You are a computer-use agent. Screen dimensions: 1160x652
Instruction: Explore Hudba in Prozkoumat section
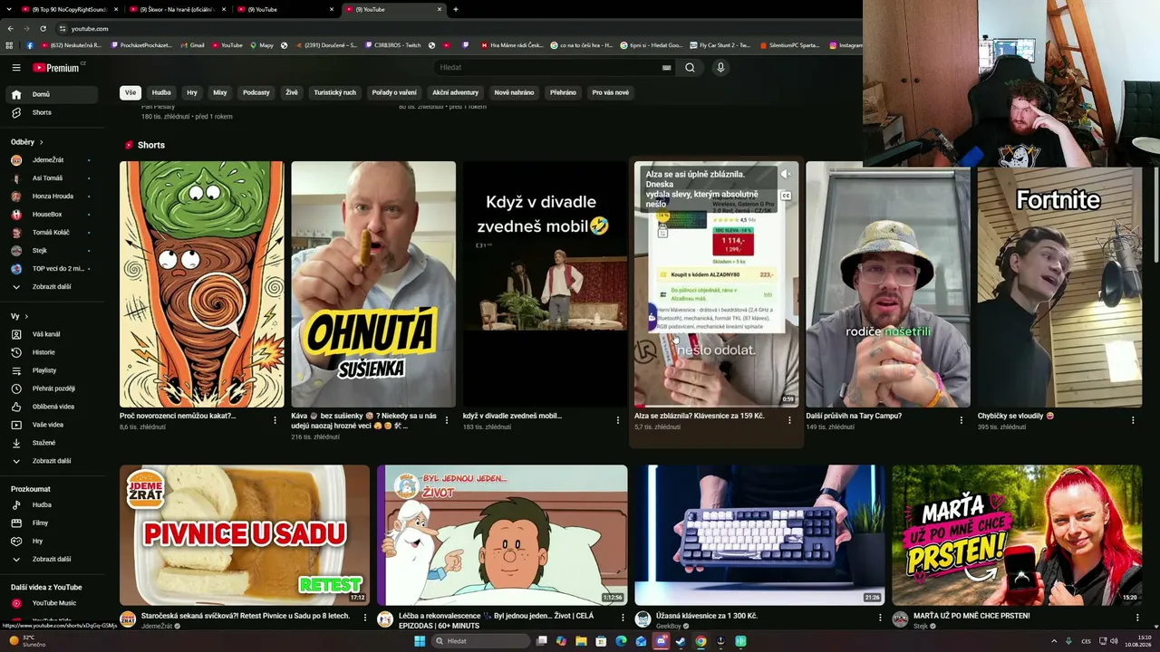pyautogui.click(x=51, y=504)
